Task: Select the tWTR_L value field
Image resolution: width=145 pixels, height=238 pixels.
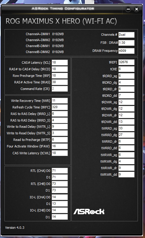Action: coord(60,127)
